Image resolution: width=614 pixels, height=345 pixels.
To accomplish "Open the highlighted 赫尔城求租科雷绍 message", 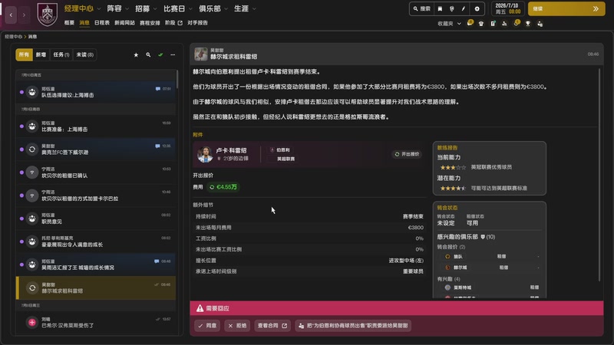I will pyautogui.click(x=95, y=288).
